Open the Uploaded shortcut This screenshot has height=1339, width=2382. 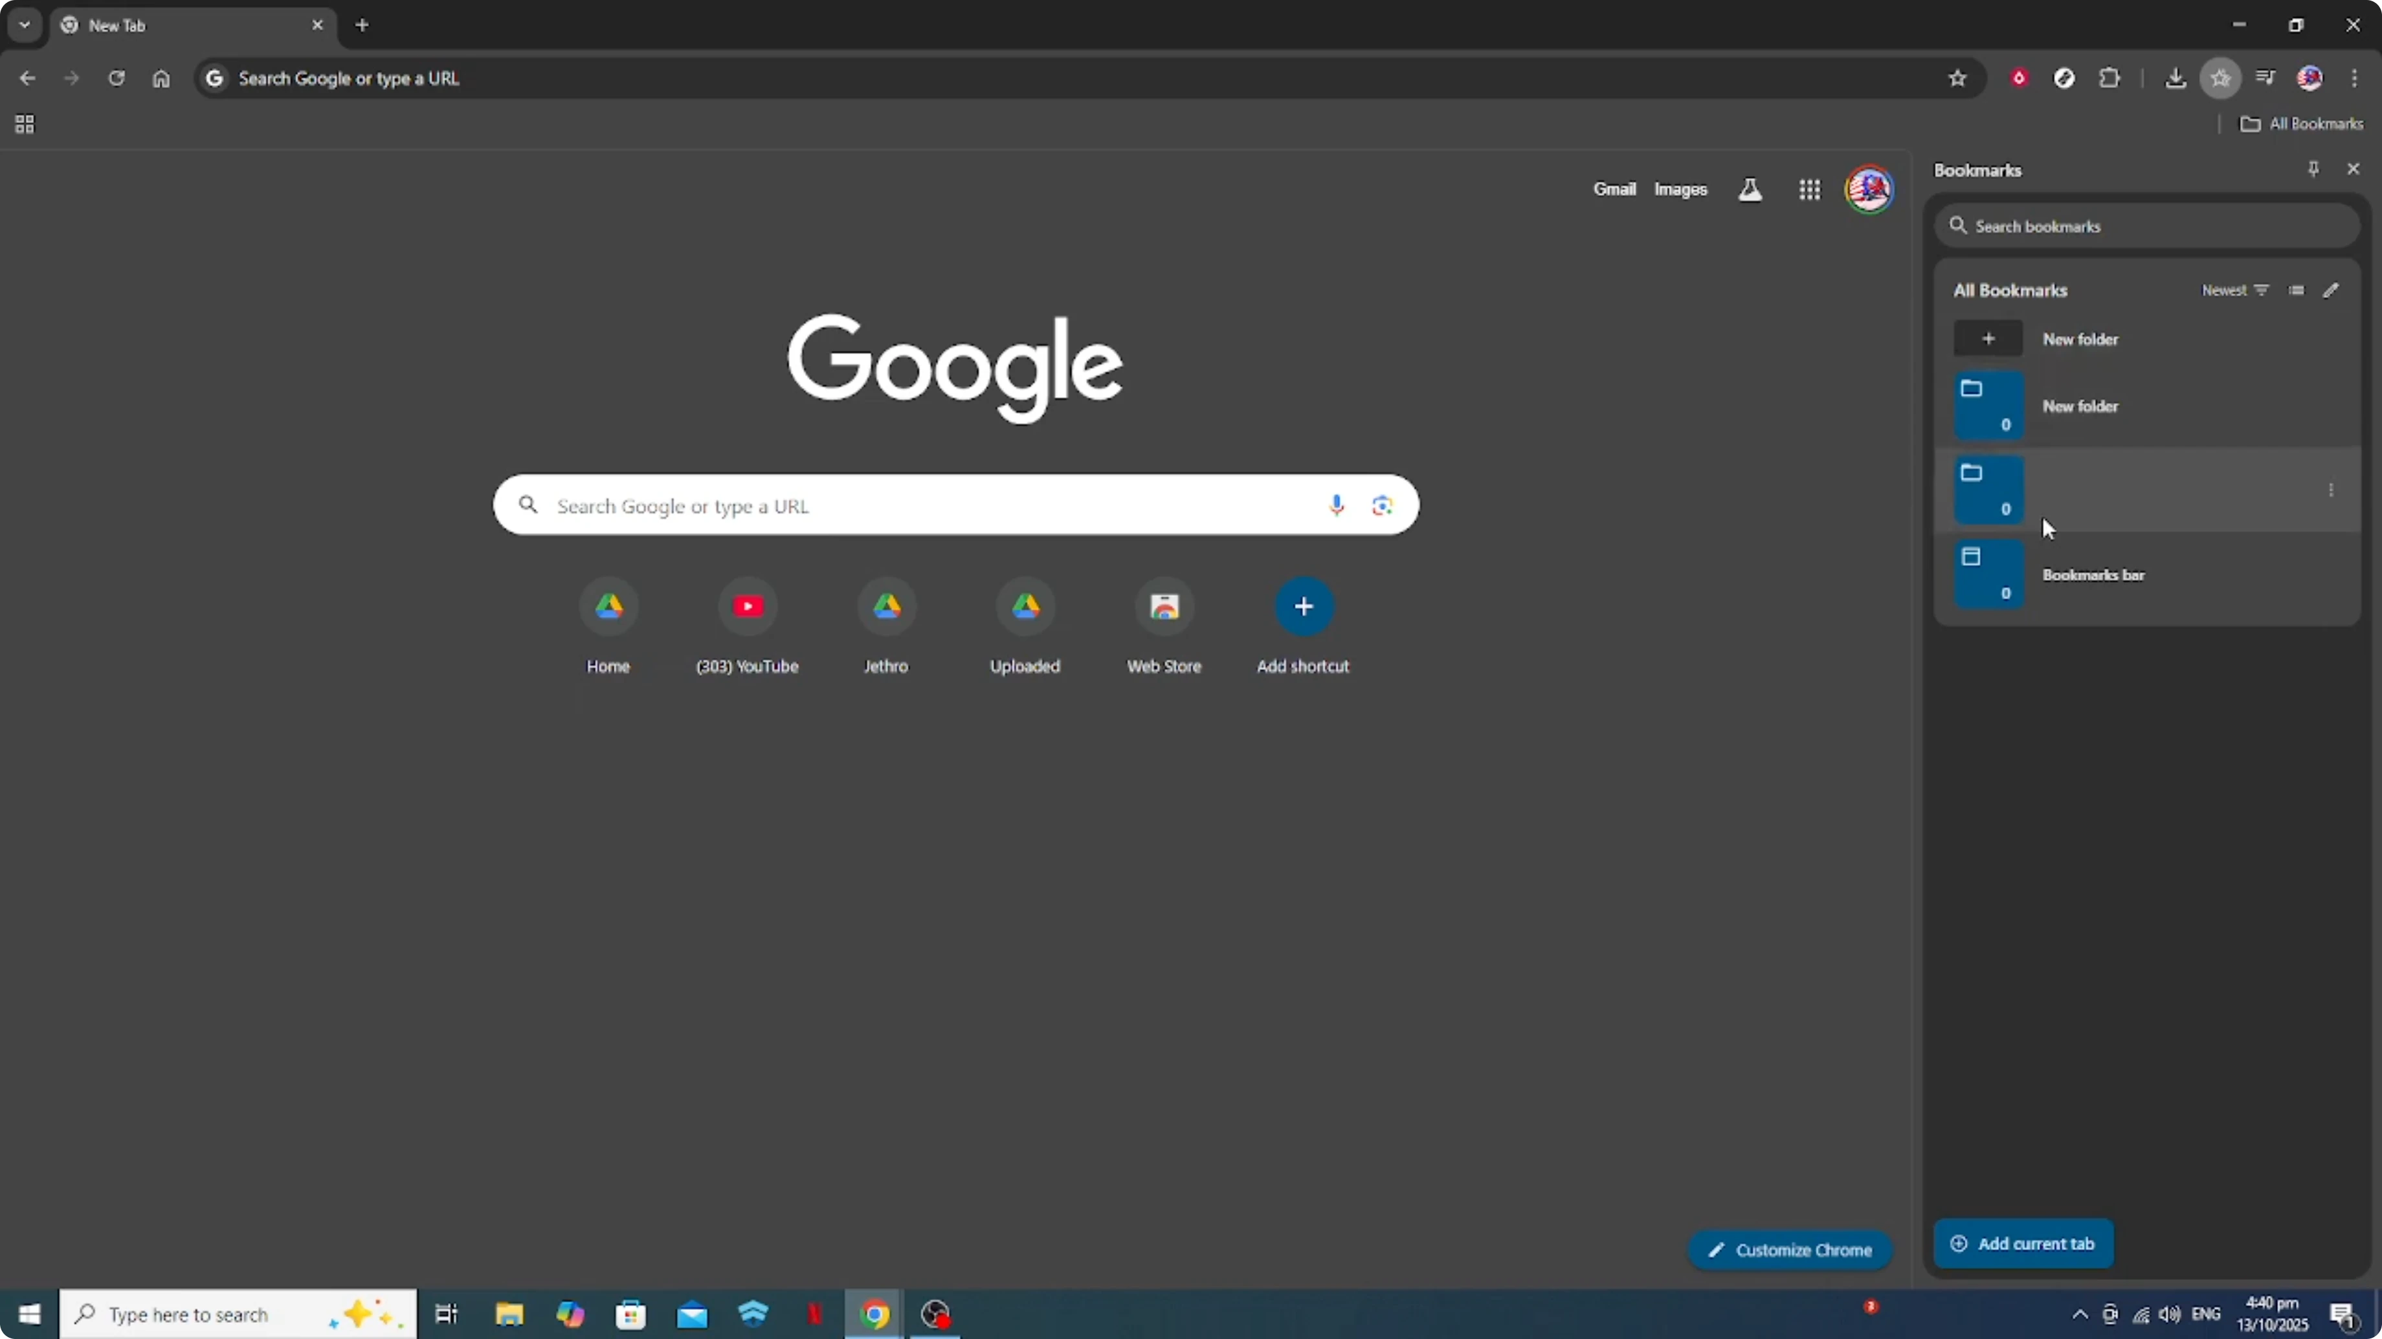(x=1025, y=627)
